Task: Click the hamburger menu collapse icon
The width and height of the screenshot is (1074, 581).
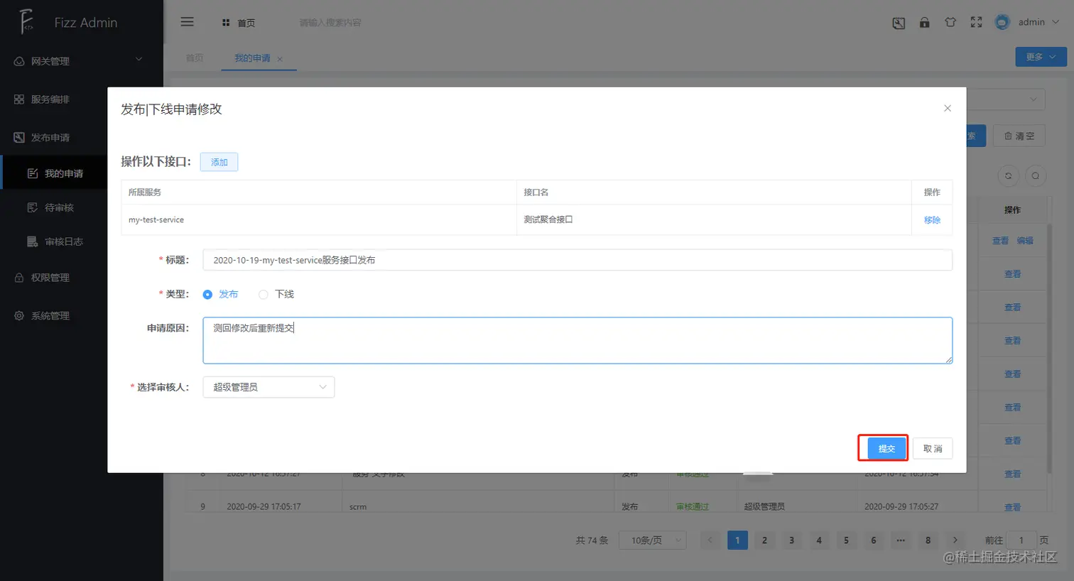Action: pos(188,22)
